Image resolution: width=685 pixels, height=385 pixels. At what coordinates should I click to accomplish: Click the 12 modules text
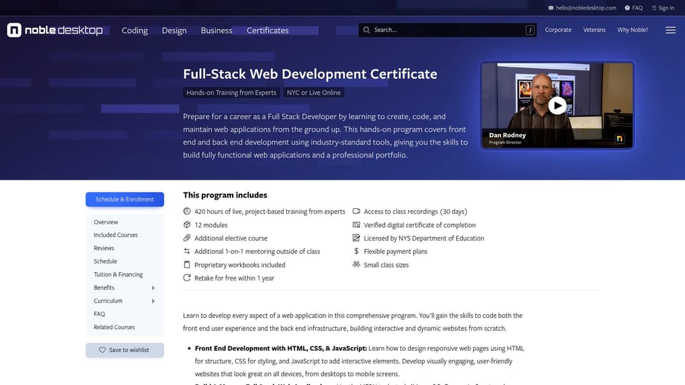211,225
